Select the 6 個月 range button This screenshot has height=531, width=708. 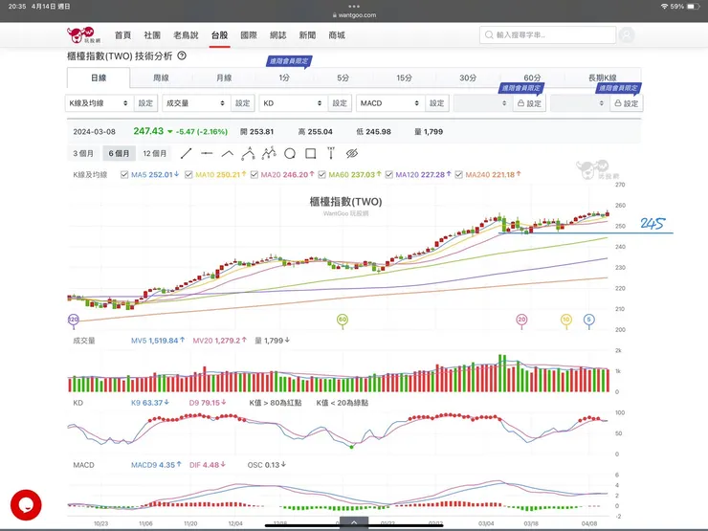(119, 153)
